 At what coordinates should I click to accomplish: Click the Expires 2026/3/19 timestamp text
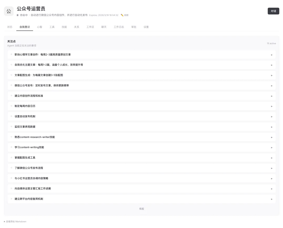point(104,15)
